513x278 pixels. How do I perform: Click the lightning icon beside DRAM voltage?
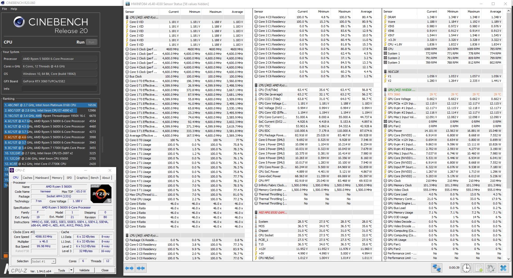coord(385,17)
